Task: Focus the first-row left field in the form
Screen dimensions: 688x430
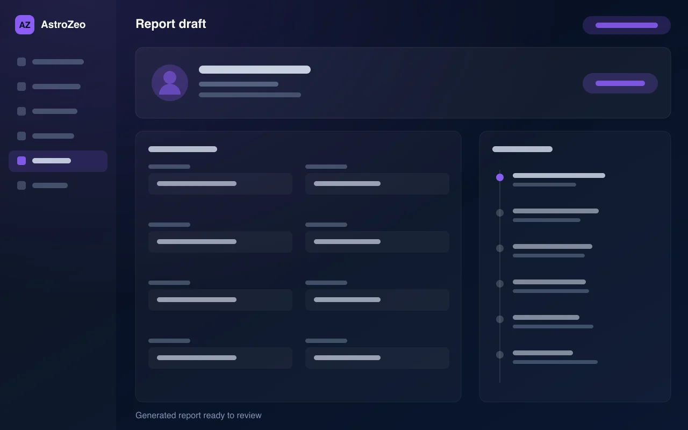Action: point(220,184)
